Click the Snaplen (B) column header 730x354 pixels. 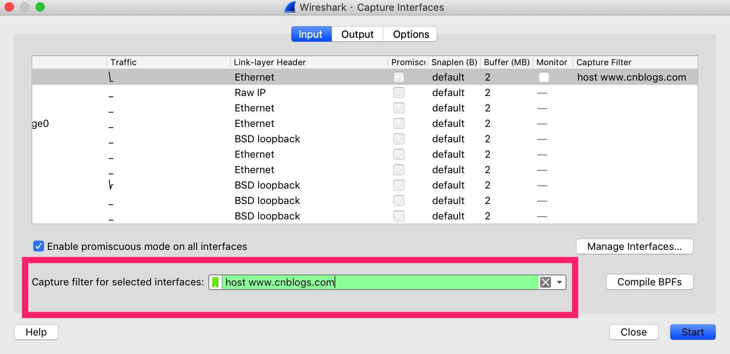click(454, 62)
